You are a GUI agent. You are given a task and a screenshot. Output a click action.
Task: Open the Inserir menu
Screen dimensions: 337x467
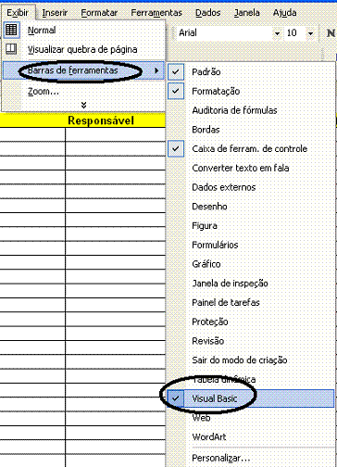pyautogui.click(x=55, y=13)
